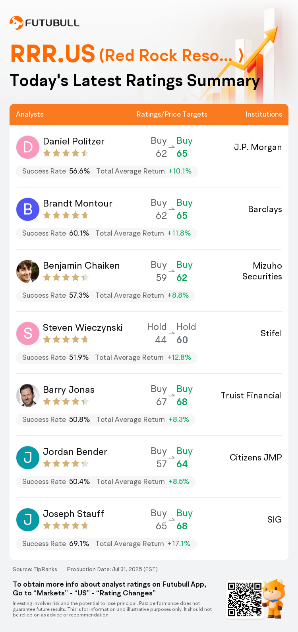Click the Barclays institution name
298x632 pixels.
[x=265, y=209]
